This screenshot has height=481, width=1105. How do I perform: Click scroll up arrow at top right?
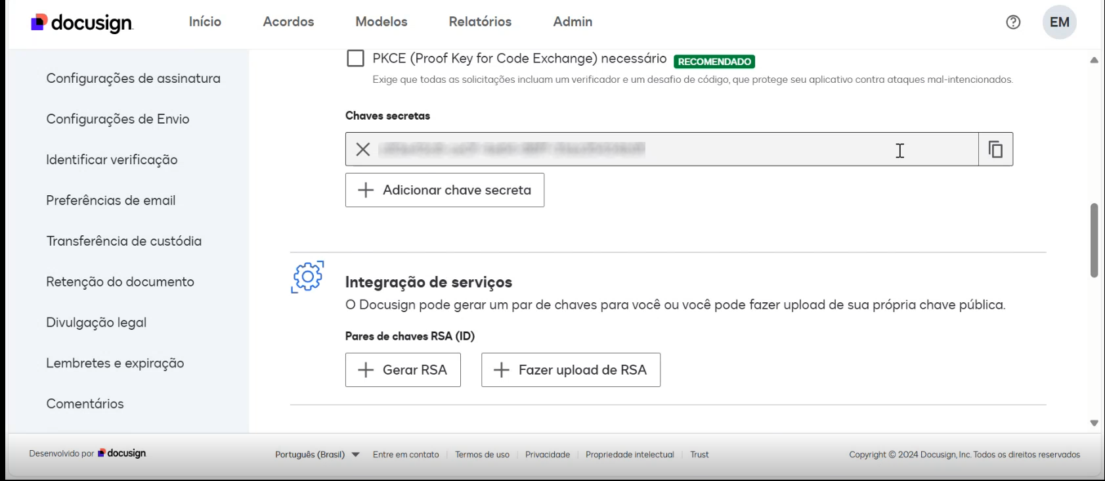[x=1094, y=60]
